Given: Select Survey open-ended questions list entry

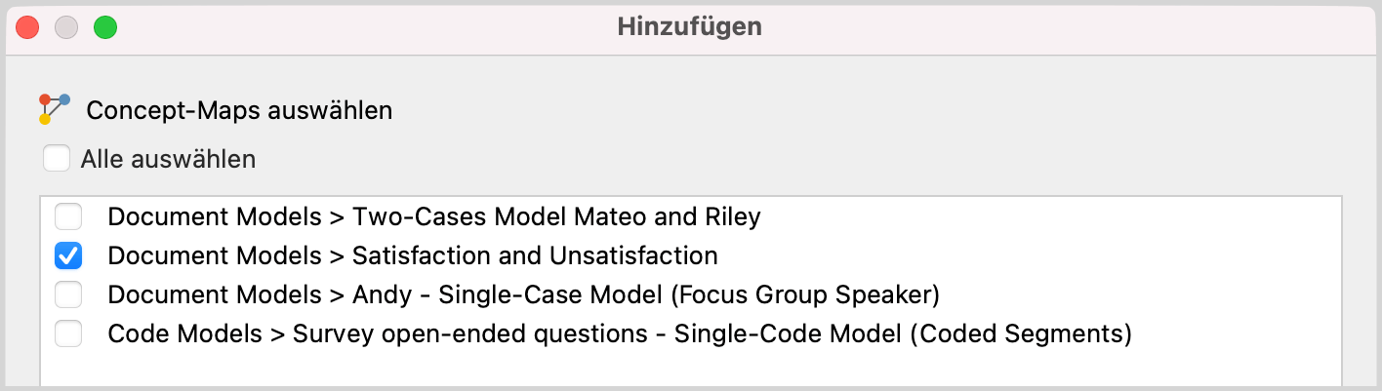Looking at the screenshot, I should tap(691, 333).
